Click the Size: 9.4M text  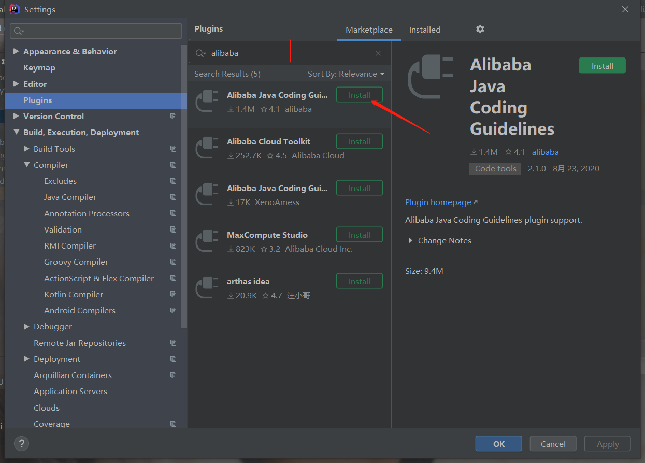[x=424, y=271]
